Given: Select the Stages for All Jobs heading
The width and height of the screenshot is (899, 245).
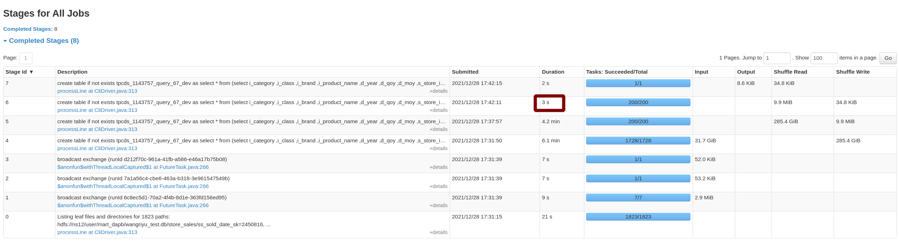Looking at the screenshot, I should [x=46, y=13].
